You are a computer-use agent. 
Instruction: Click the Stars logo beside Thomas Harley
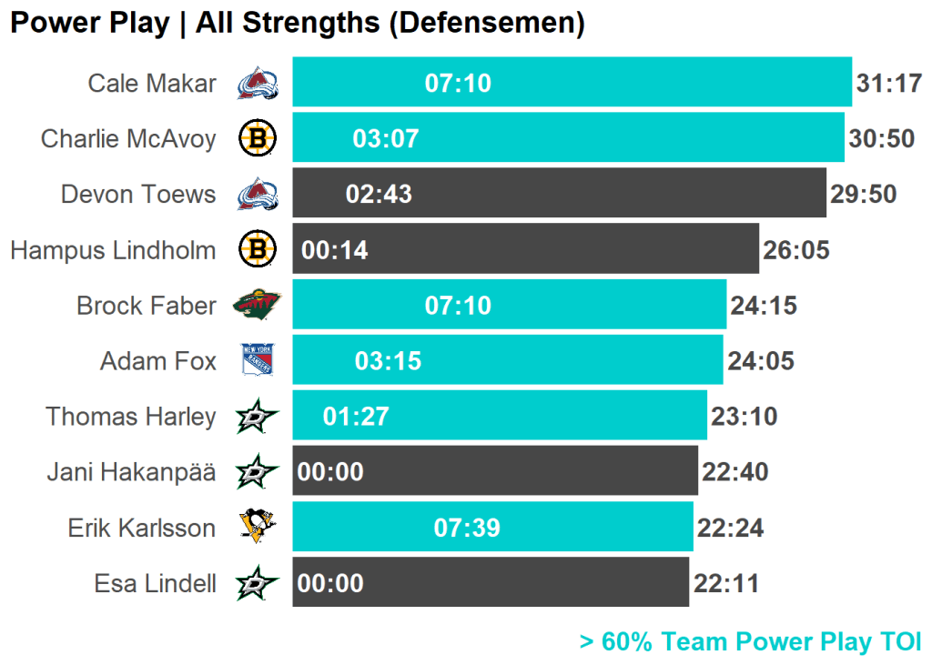coord(258,417)
